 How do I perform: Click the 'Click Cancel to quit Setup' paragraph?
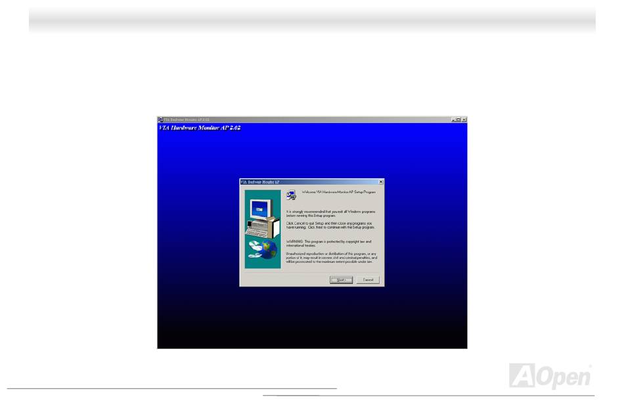click(x=330, y=225)
